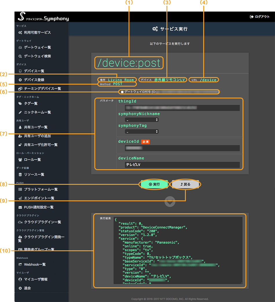Click the 実行結果 JSON output area
Image resolution: width=275 pixels, height=302 pixels.
(178, 250)
